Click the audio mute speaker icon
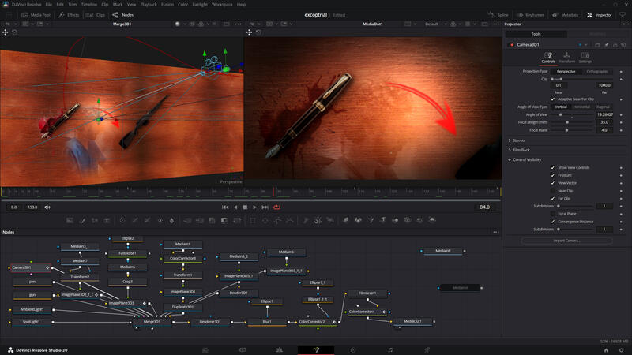Image resolution: width=632 pixels, height=355 pixels. point(47,207)
